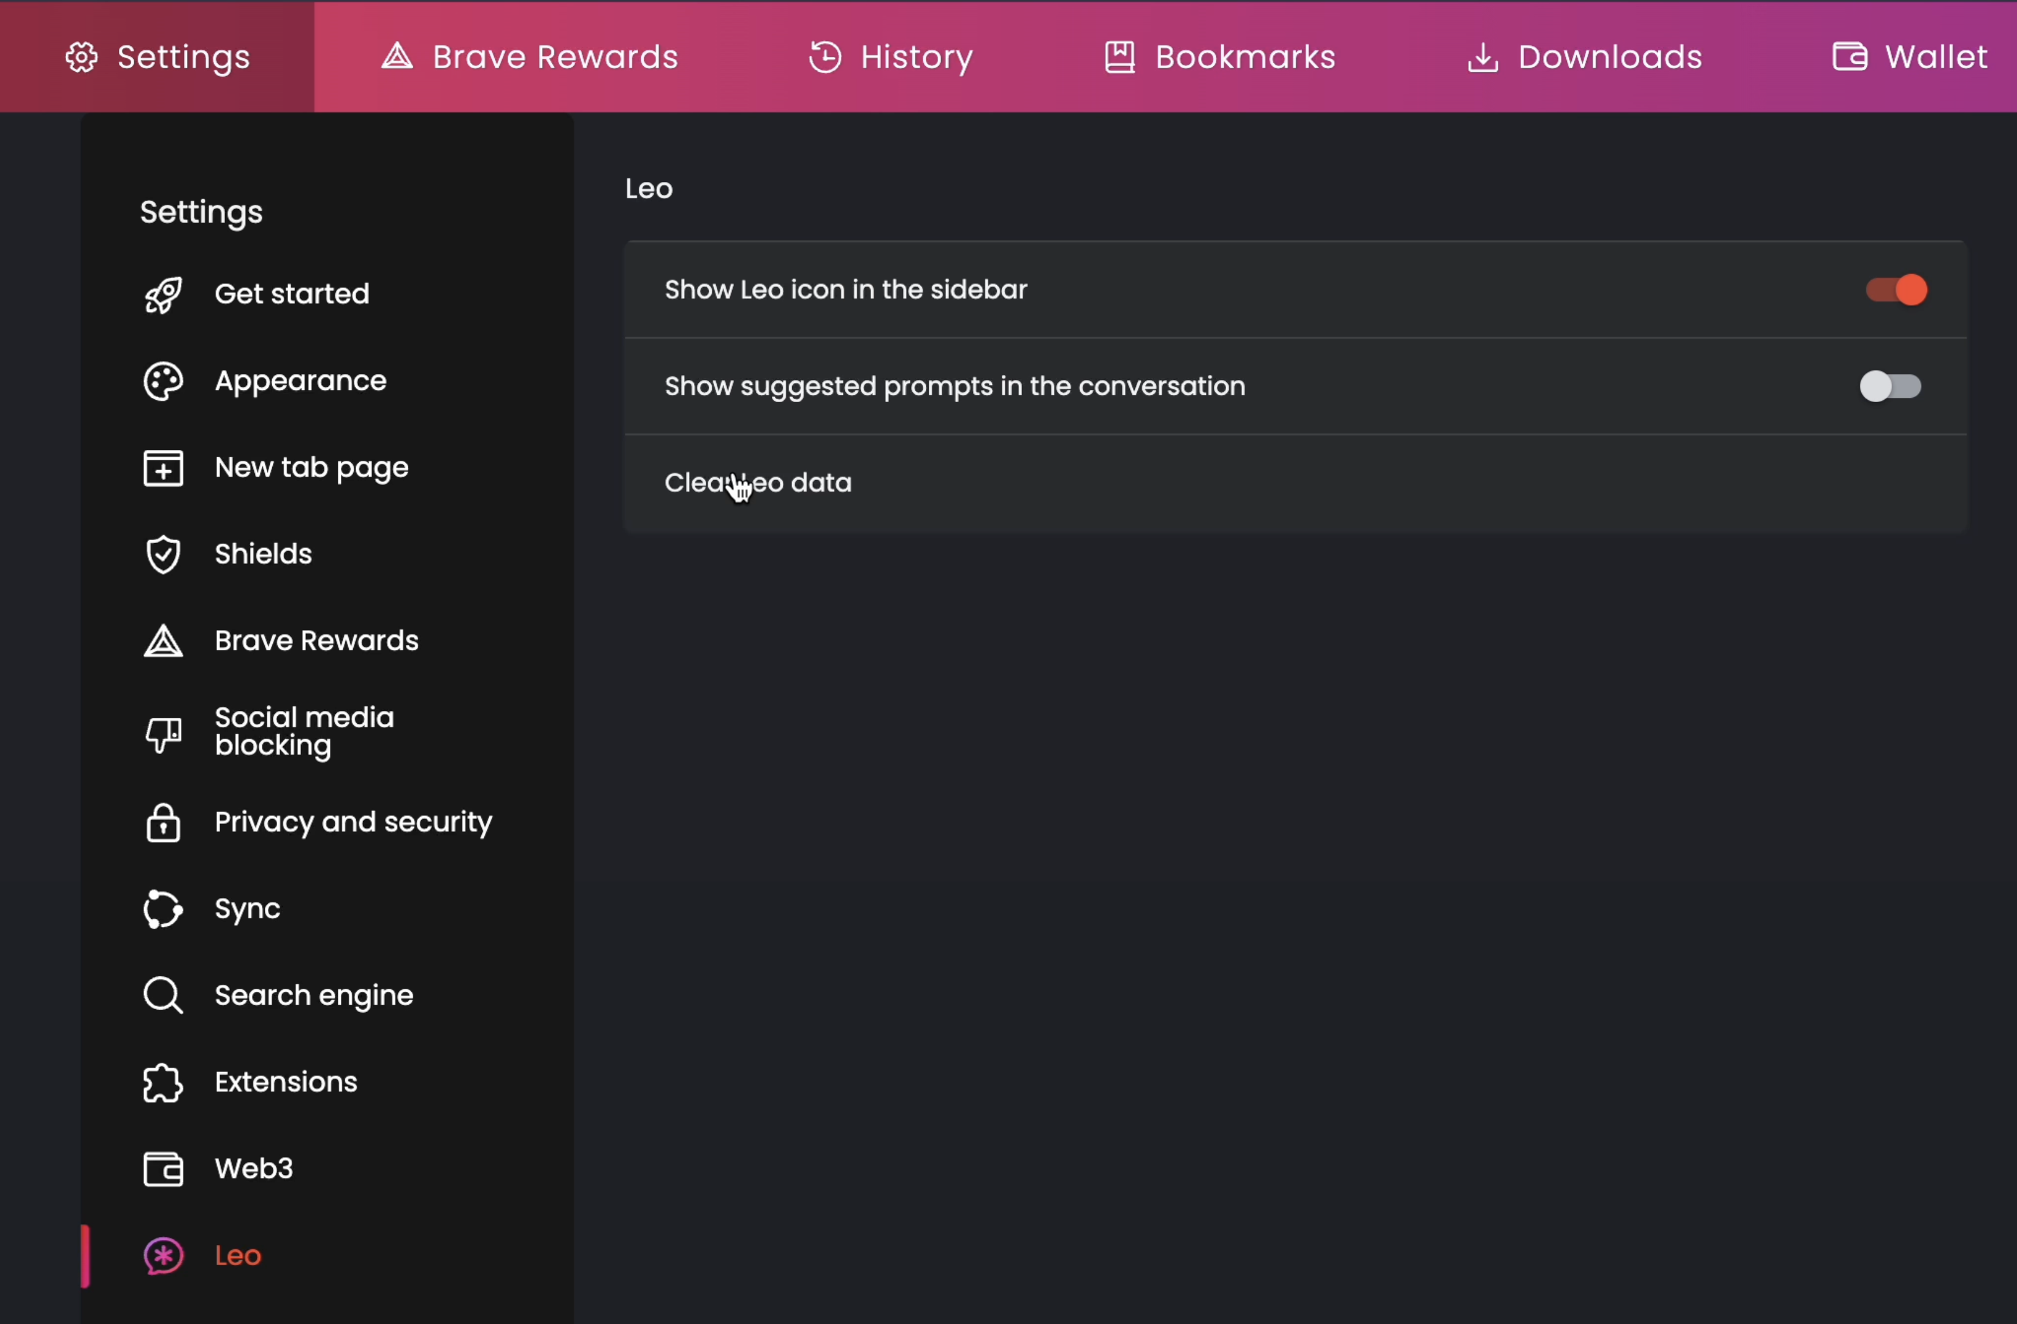
Task: Select the Get started rocket icon
Action: click(x=162, y=294)
